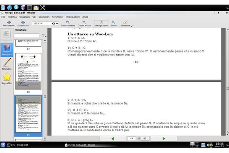Go to Precedente page button
The image size is (229, 153).
[9, 24]
